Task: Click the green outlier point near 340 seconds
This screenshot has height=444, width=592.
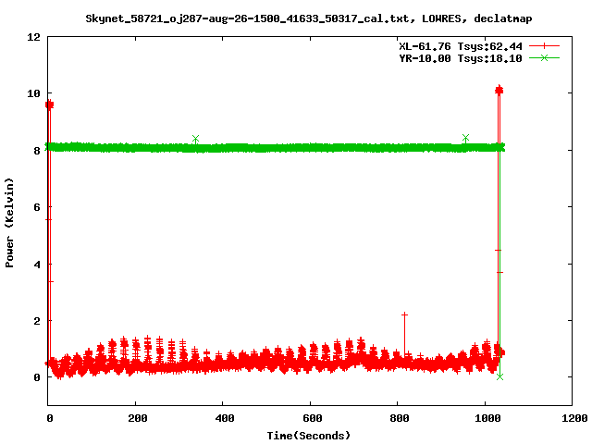Action: pyautogui.click(x=195, y=139)
